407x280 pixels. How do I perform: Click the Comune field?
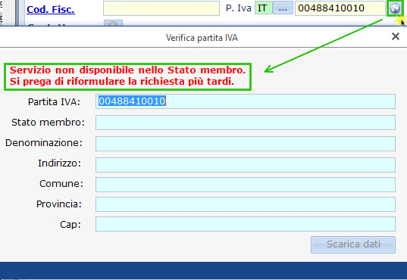pyautogui.click(x=246, y=185)
